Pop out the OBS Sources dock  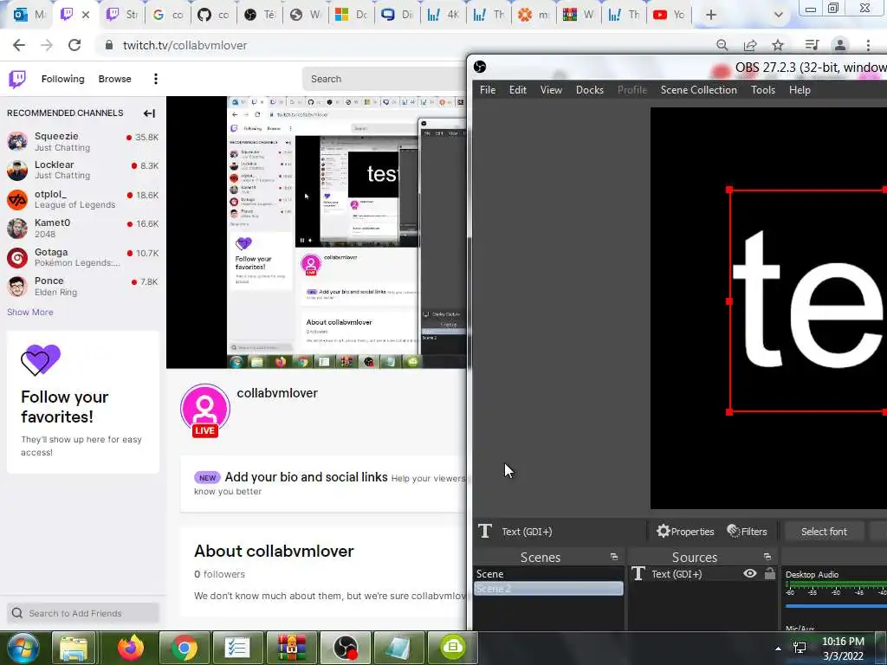click(767, 557)
